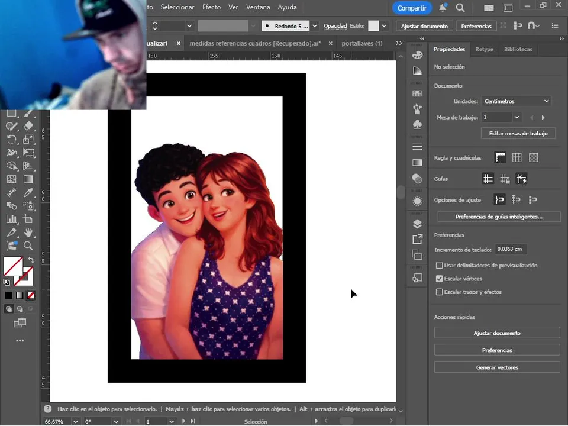
Task: Click the search magnifier in title bar
Action: [x=460, y=8]
